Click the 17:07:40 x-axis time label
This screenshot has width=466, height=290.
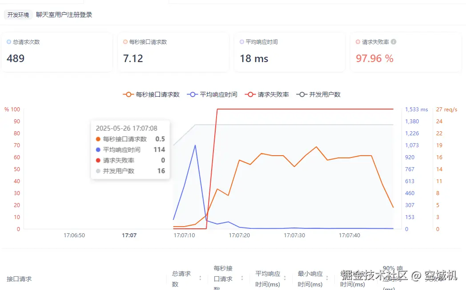(x=349, y=235)
